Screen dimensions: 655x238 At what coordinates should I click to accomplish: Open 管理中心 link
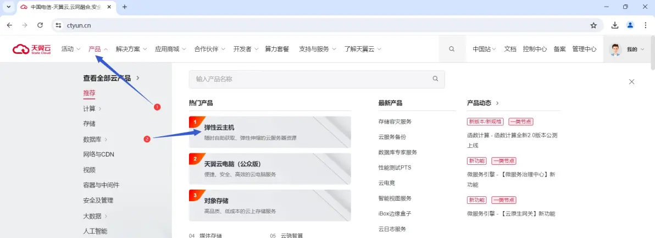[585, 49]
